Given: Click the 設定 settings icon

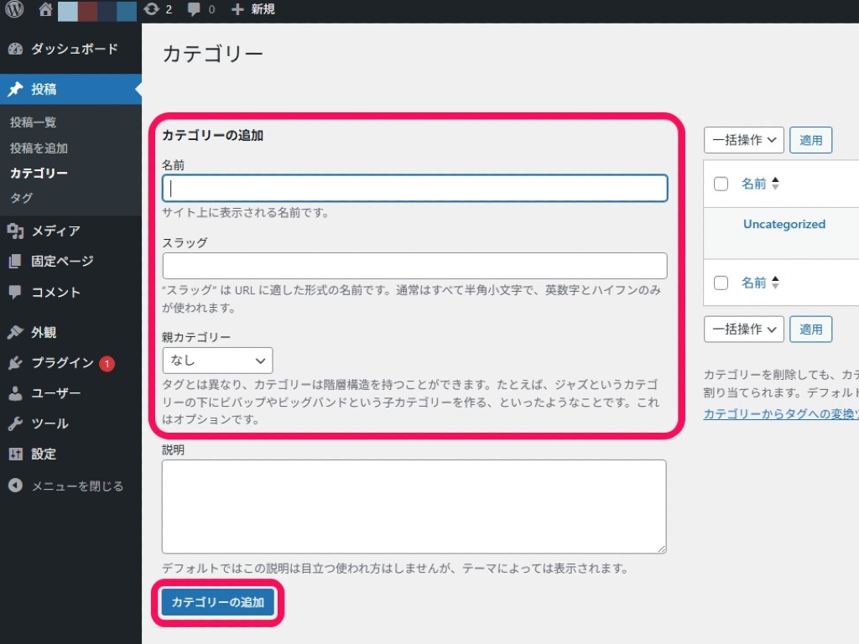Looking at the screenshot, I should click(x=15, y=454).
